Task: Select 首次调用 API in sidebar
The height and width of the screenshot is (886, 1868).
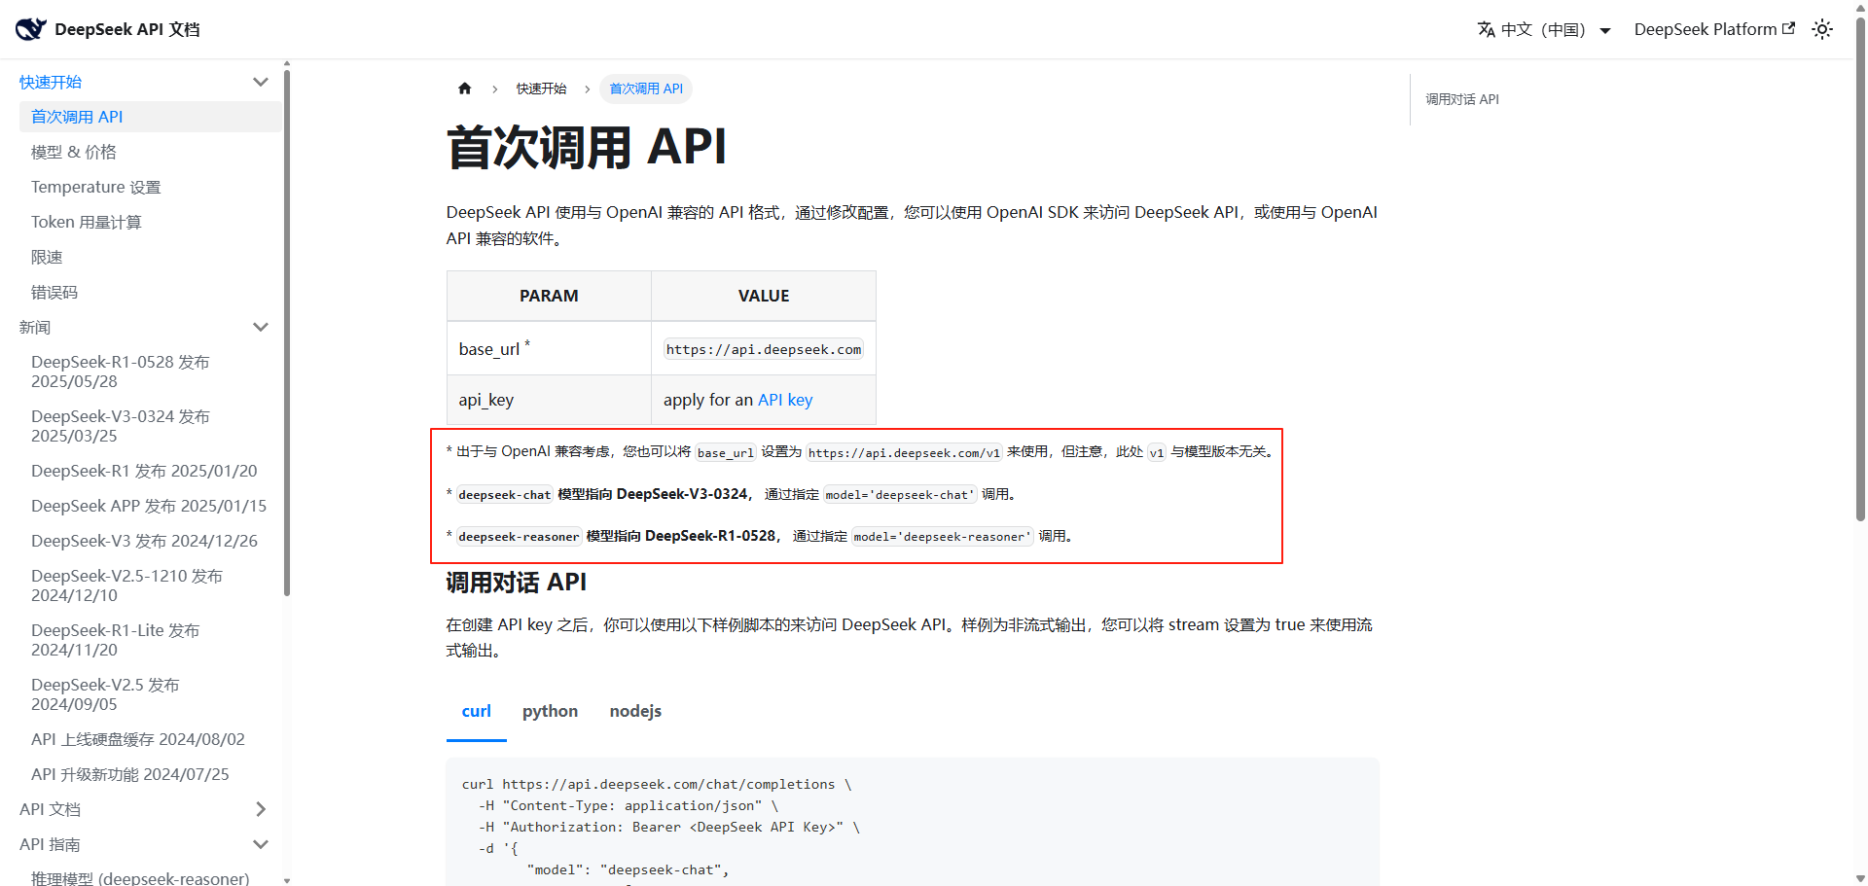Action: pos(151,117)
